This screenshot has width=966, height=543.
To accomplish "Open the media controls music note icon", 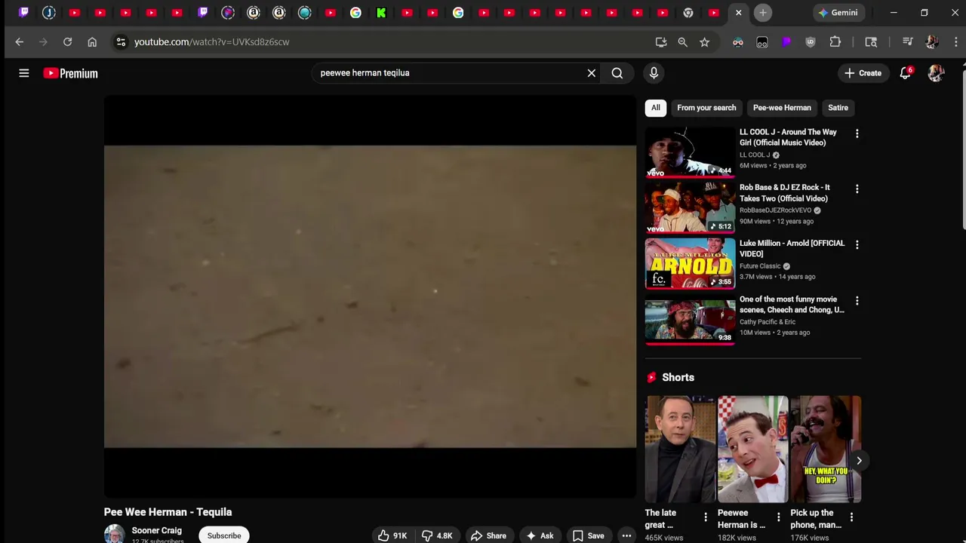I will pos(908,42).
